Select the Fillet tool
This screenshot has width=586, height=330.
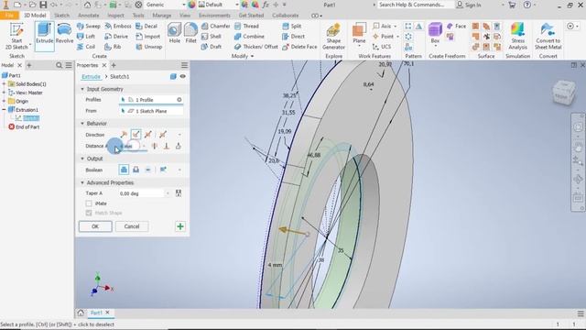[190, 33]
